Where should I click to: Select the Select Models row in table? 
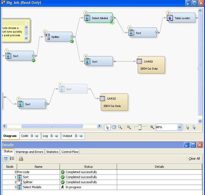click(102, 187)
